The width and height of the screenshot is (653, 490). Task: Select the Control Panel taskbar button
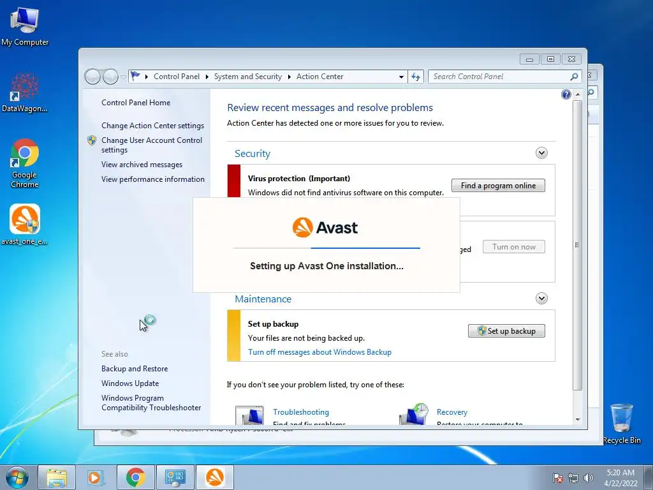click(x=175, y=477)
